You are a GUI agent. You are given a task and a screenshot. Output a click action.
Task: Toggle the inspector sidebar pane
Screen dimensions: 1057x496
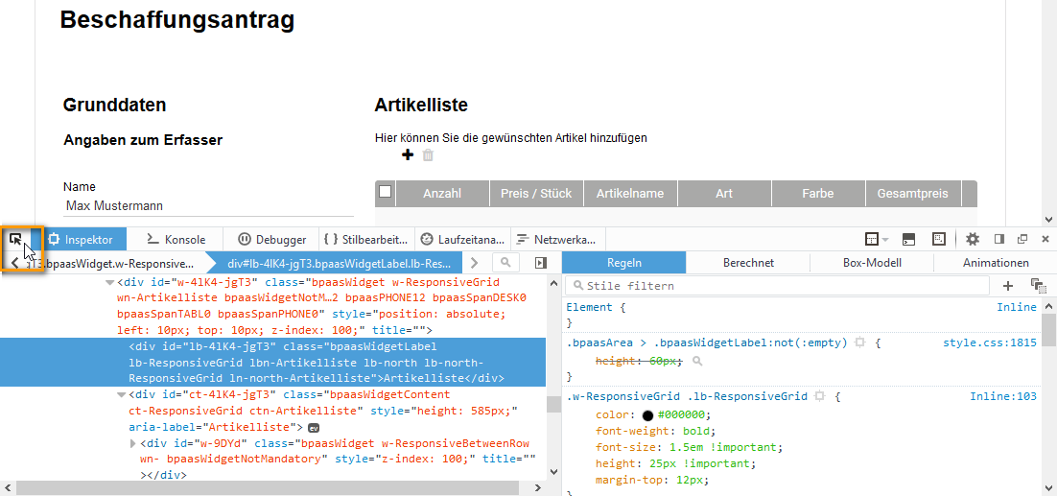point(540,262)
